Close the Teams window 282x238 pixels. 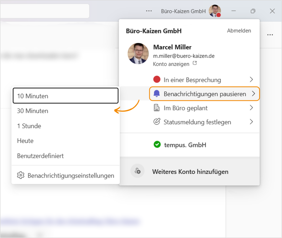point(272,11)
